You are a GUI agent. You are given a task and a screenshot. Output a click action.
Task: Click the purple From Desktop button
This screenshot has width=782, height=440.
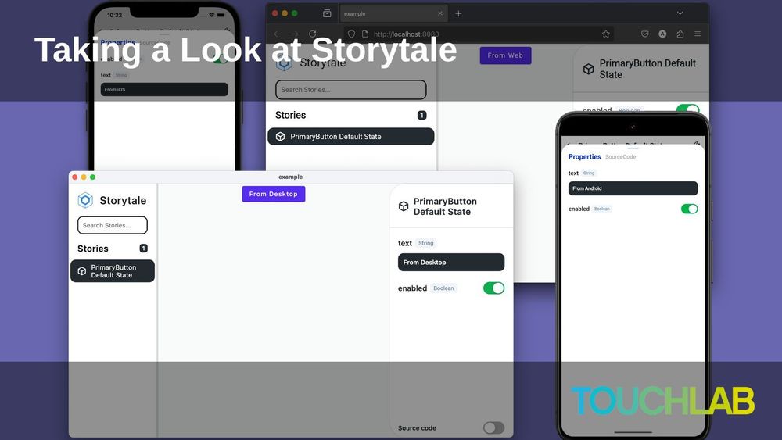[273, 194]
